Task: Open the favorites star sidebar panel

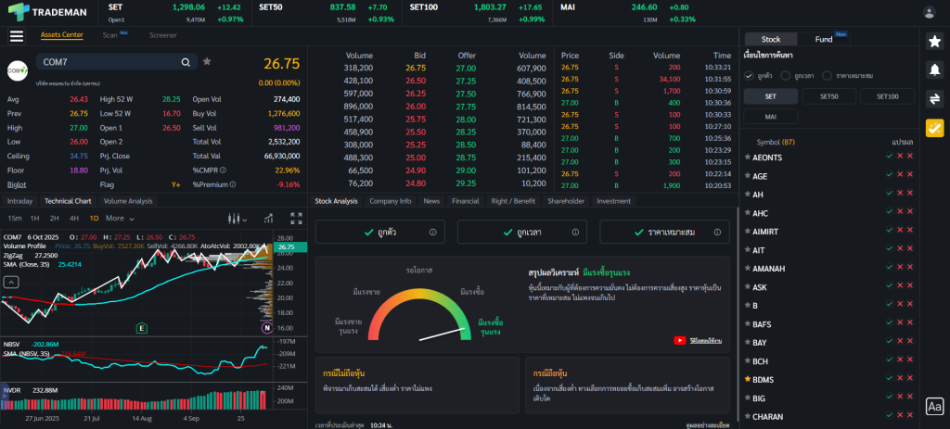Action: click(x=934, y=40)
